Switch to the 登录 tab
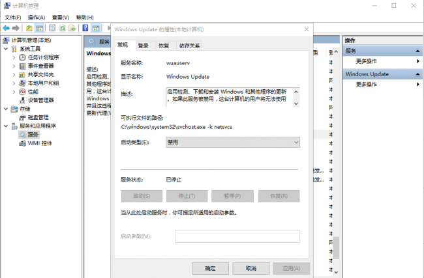The height and width of the screenshot is (278, 424). tap(143, 46)
